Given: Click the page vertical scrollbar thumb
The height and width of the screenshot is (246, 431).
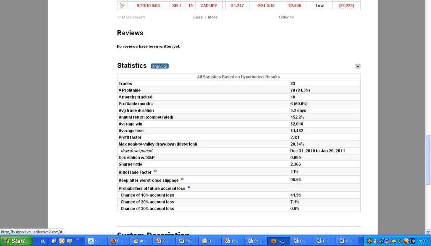Looking at the screenshot, I should tap(428, 160).
